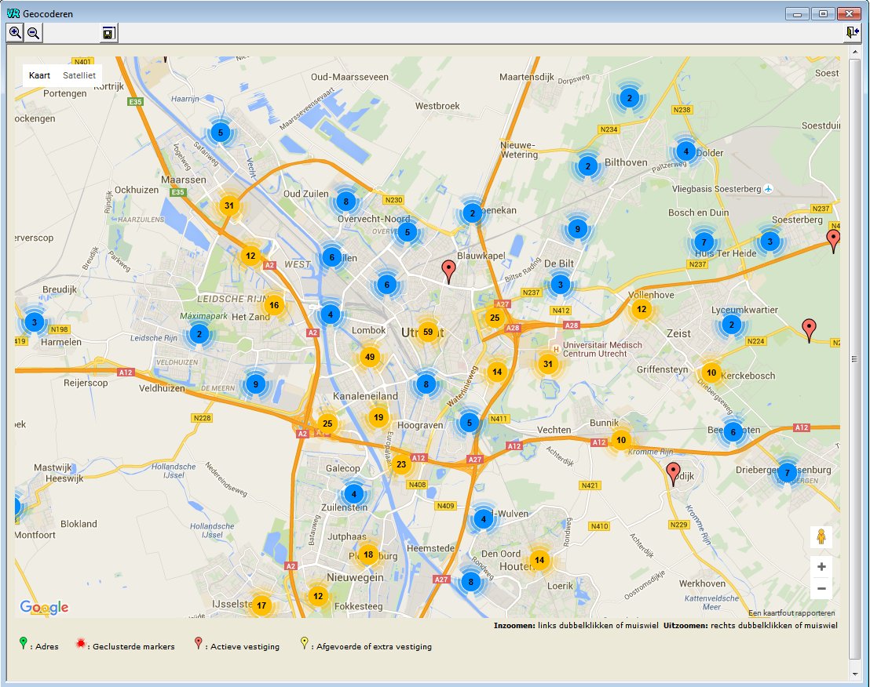Open the cluster of 31 by Universitair Medisch Centrum

[547, 364]
